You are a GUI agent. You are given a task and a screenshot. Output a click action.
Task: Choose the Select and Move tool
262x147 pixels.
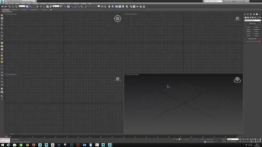[x=41, y=7]
